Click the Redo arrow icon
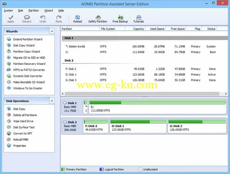Screen dimensions: 230x174 coord(59,18)
